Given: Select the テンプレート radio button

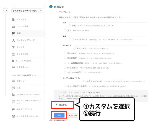Looking at the screenshot, I should [57, 12].
